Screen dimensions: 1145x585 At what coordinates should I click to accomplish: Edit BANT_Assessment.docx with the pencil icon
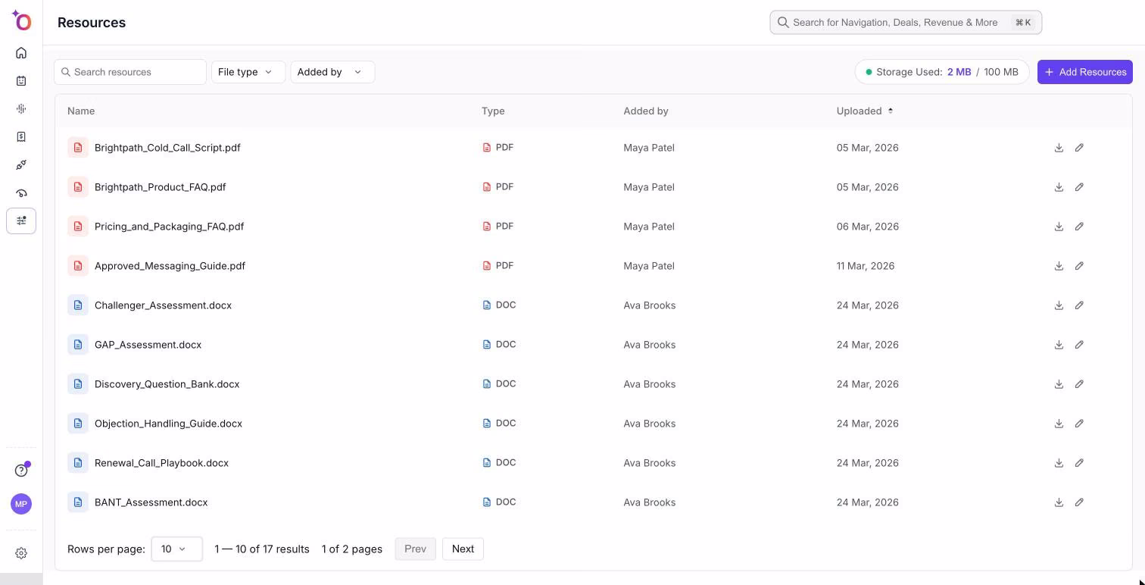pyautogui.click(x=1079, y=502)
